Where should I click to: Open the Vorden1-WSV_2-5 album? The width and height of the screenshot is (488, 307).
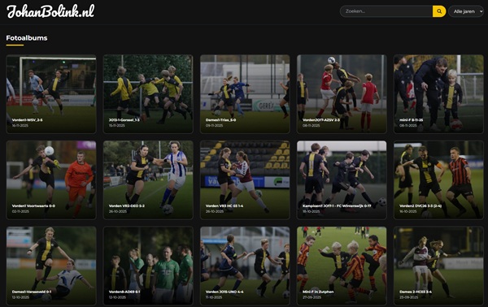(51, 94)
